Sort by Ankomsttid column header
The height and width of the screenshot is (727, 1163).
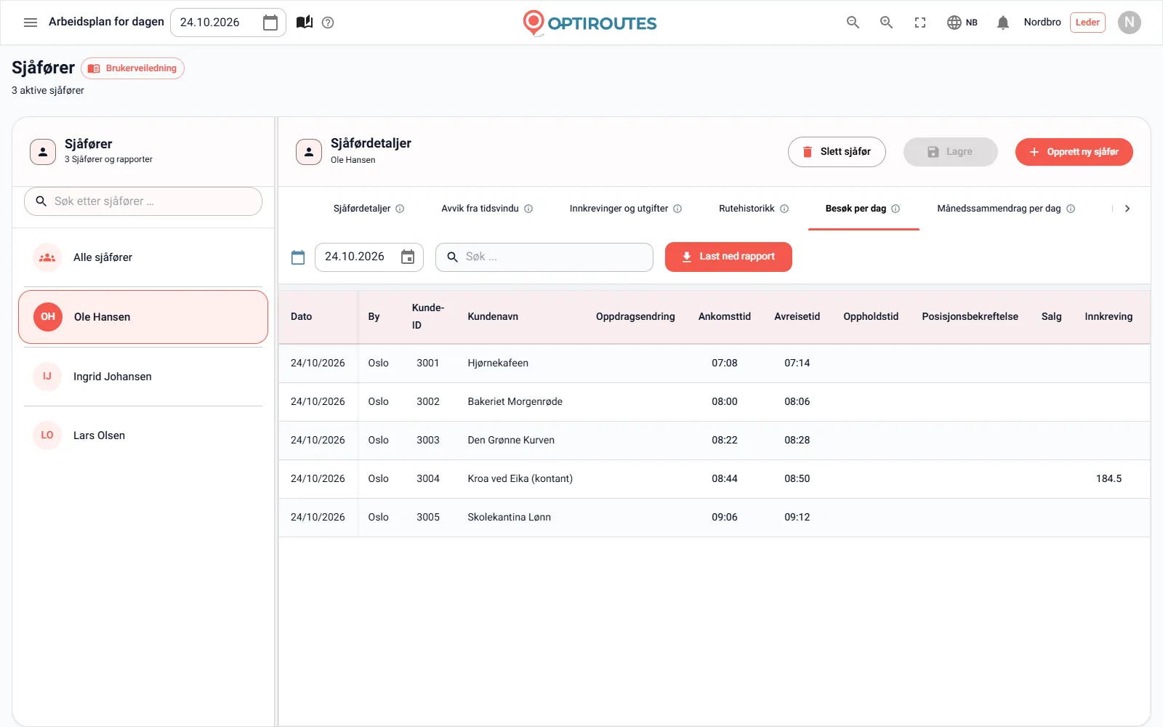725,317
